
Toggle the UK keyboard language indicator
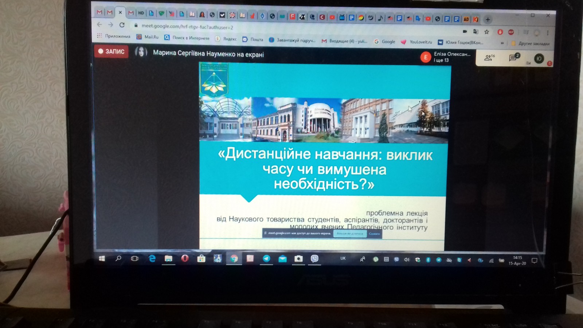(x=343, y=258)
